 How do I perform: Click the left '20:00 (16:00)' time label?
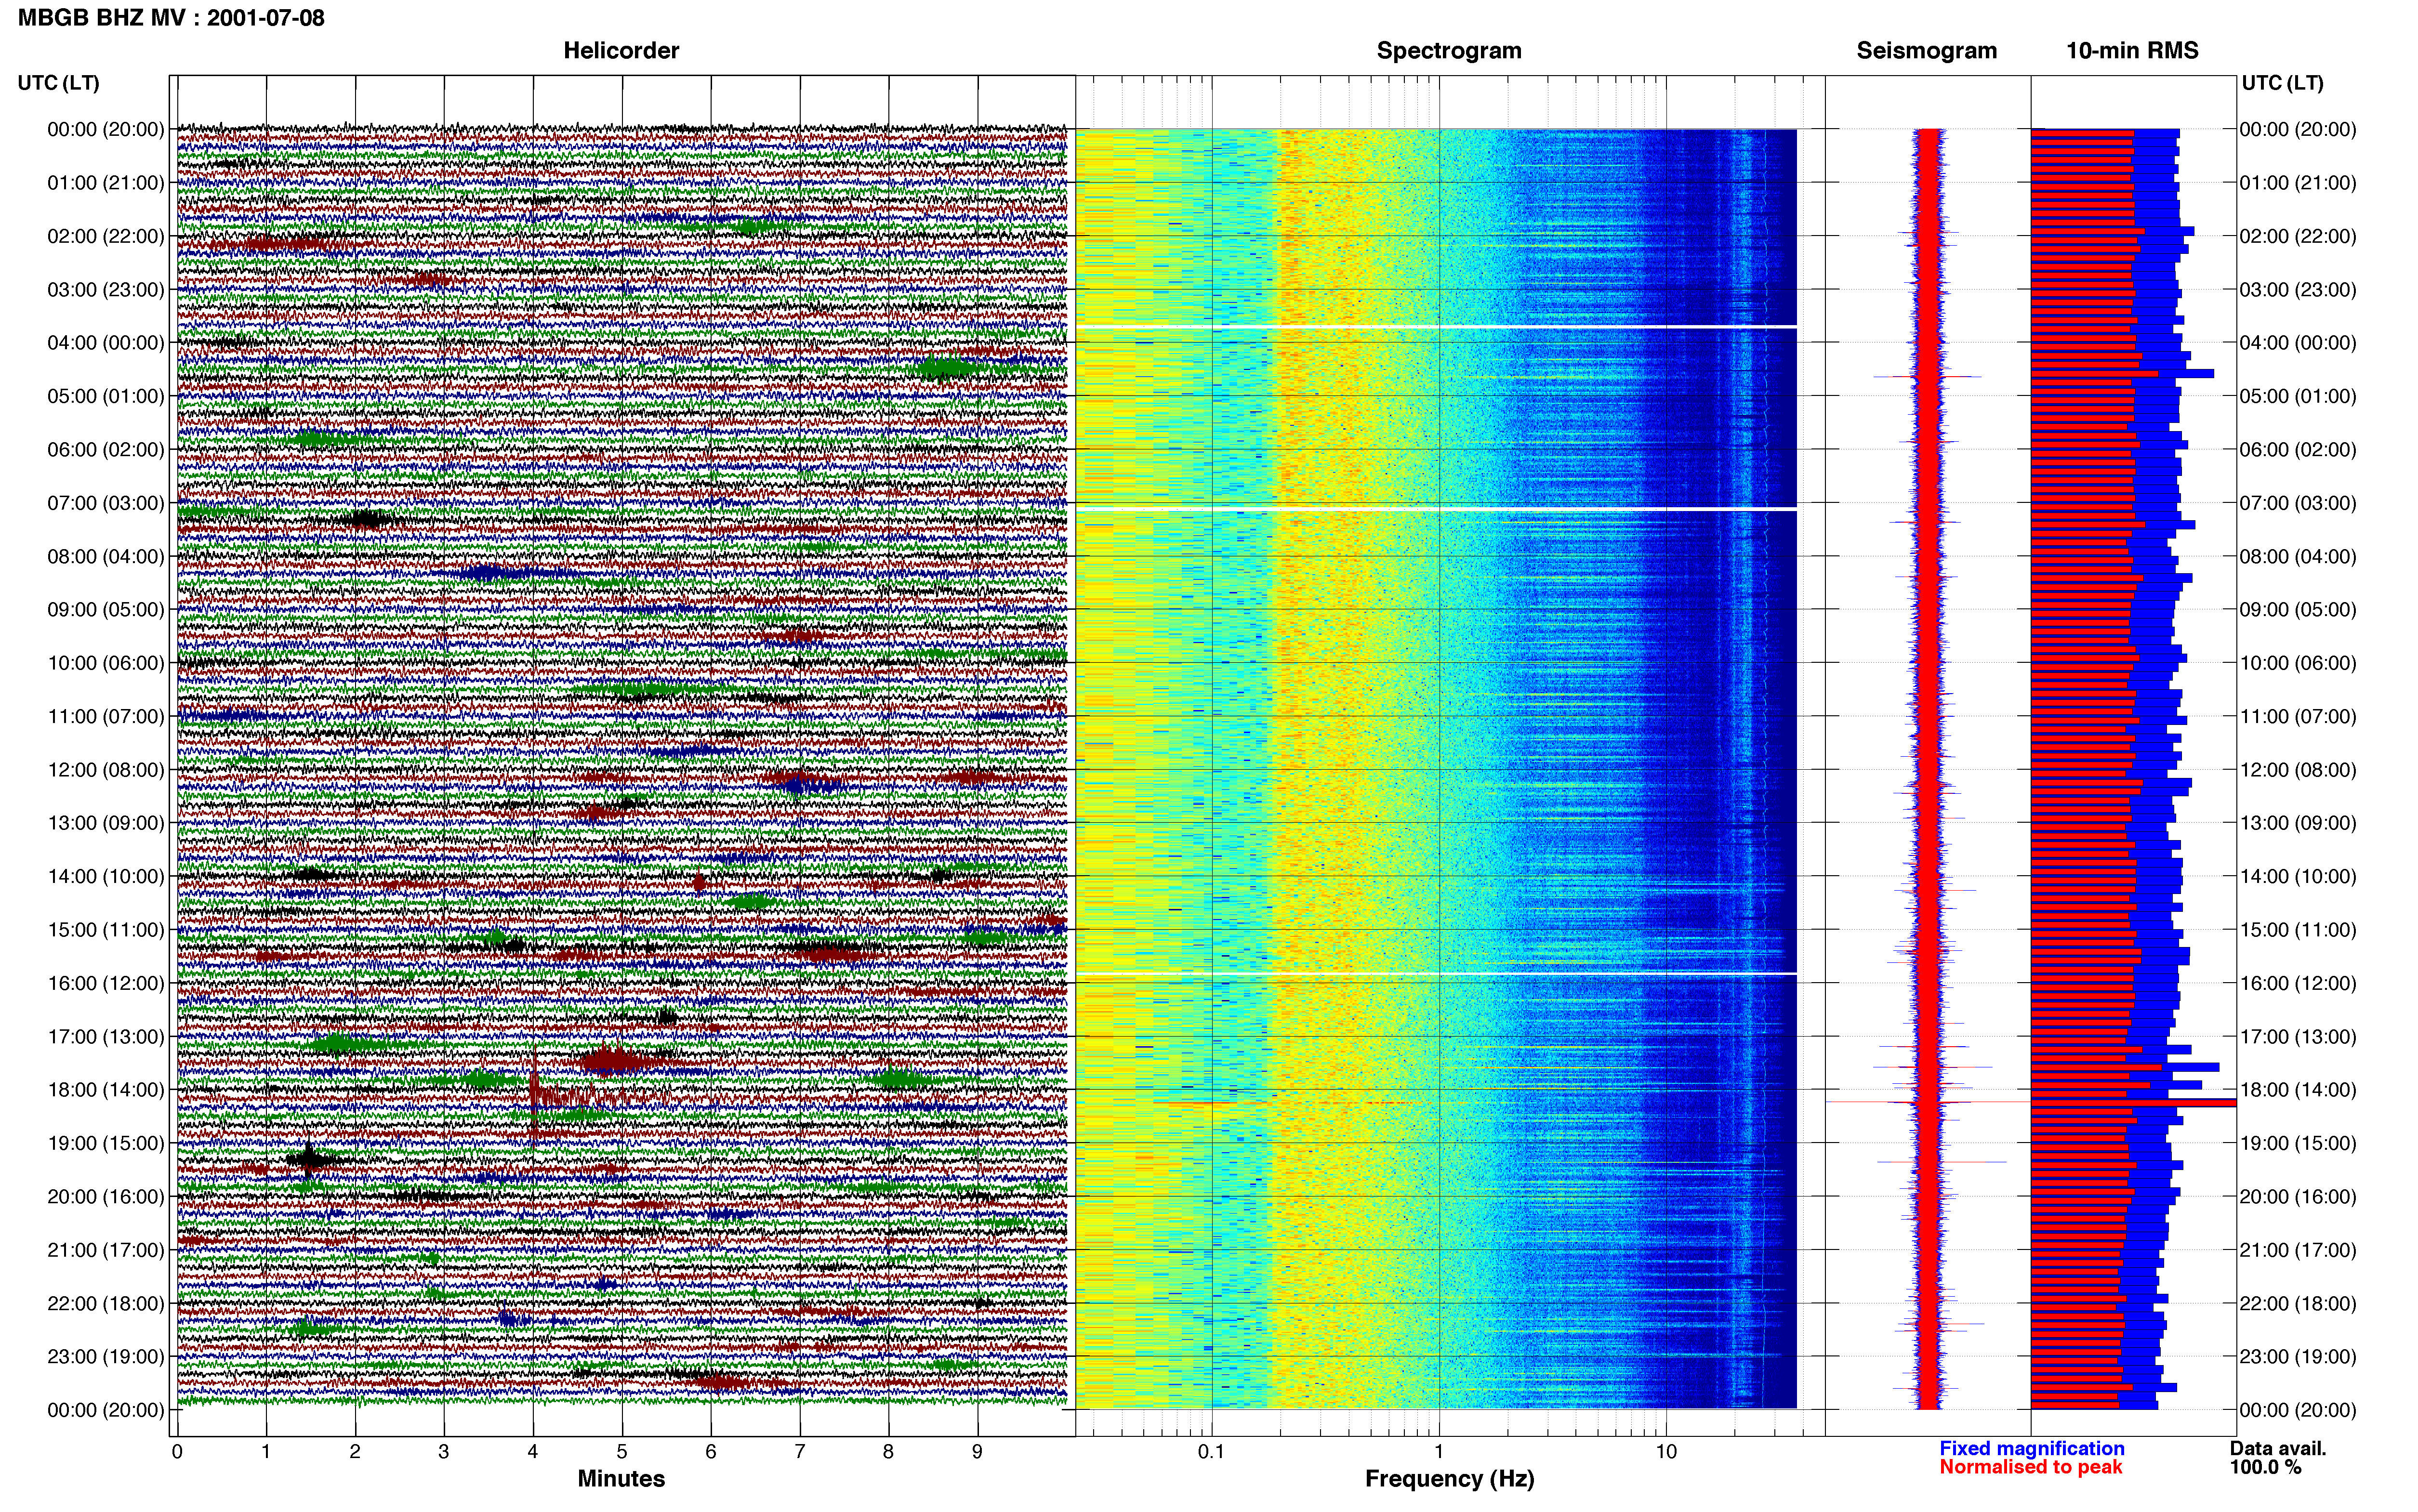point(106,1197)
